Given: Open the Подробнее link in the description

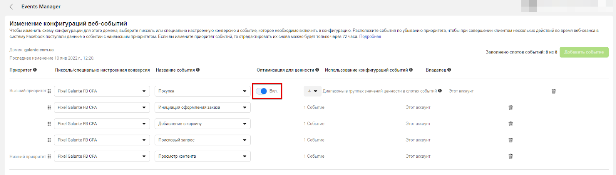Looking at the screenshot, I should point(370,37).
